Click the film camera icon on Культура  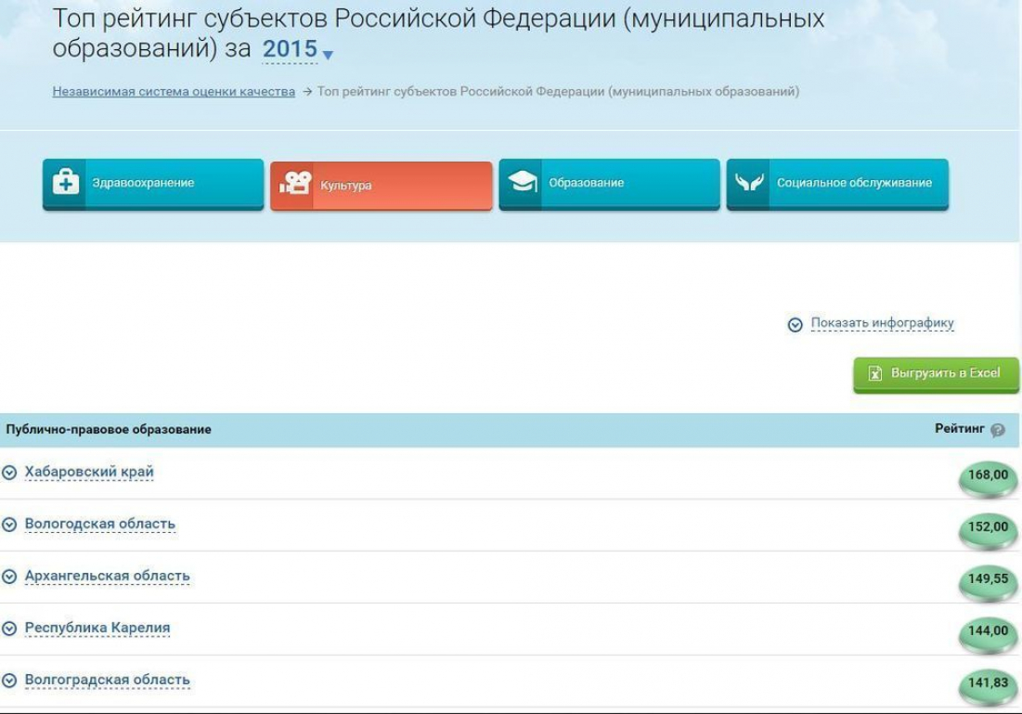pos(295,183)
